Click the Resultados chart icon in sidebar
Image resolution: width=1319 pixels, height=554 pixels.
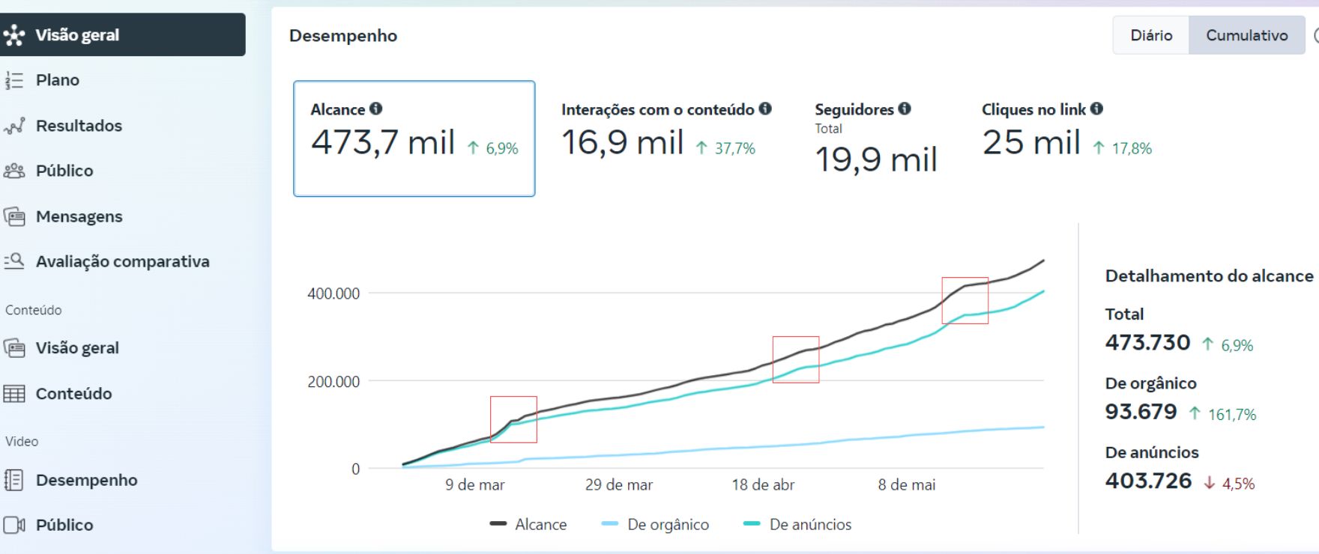click(x=14, y=126)
